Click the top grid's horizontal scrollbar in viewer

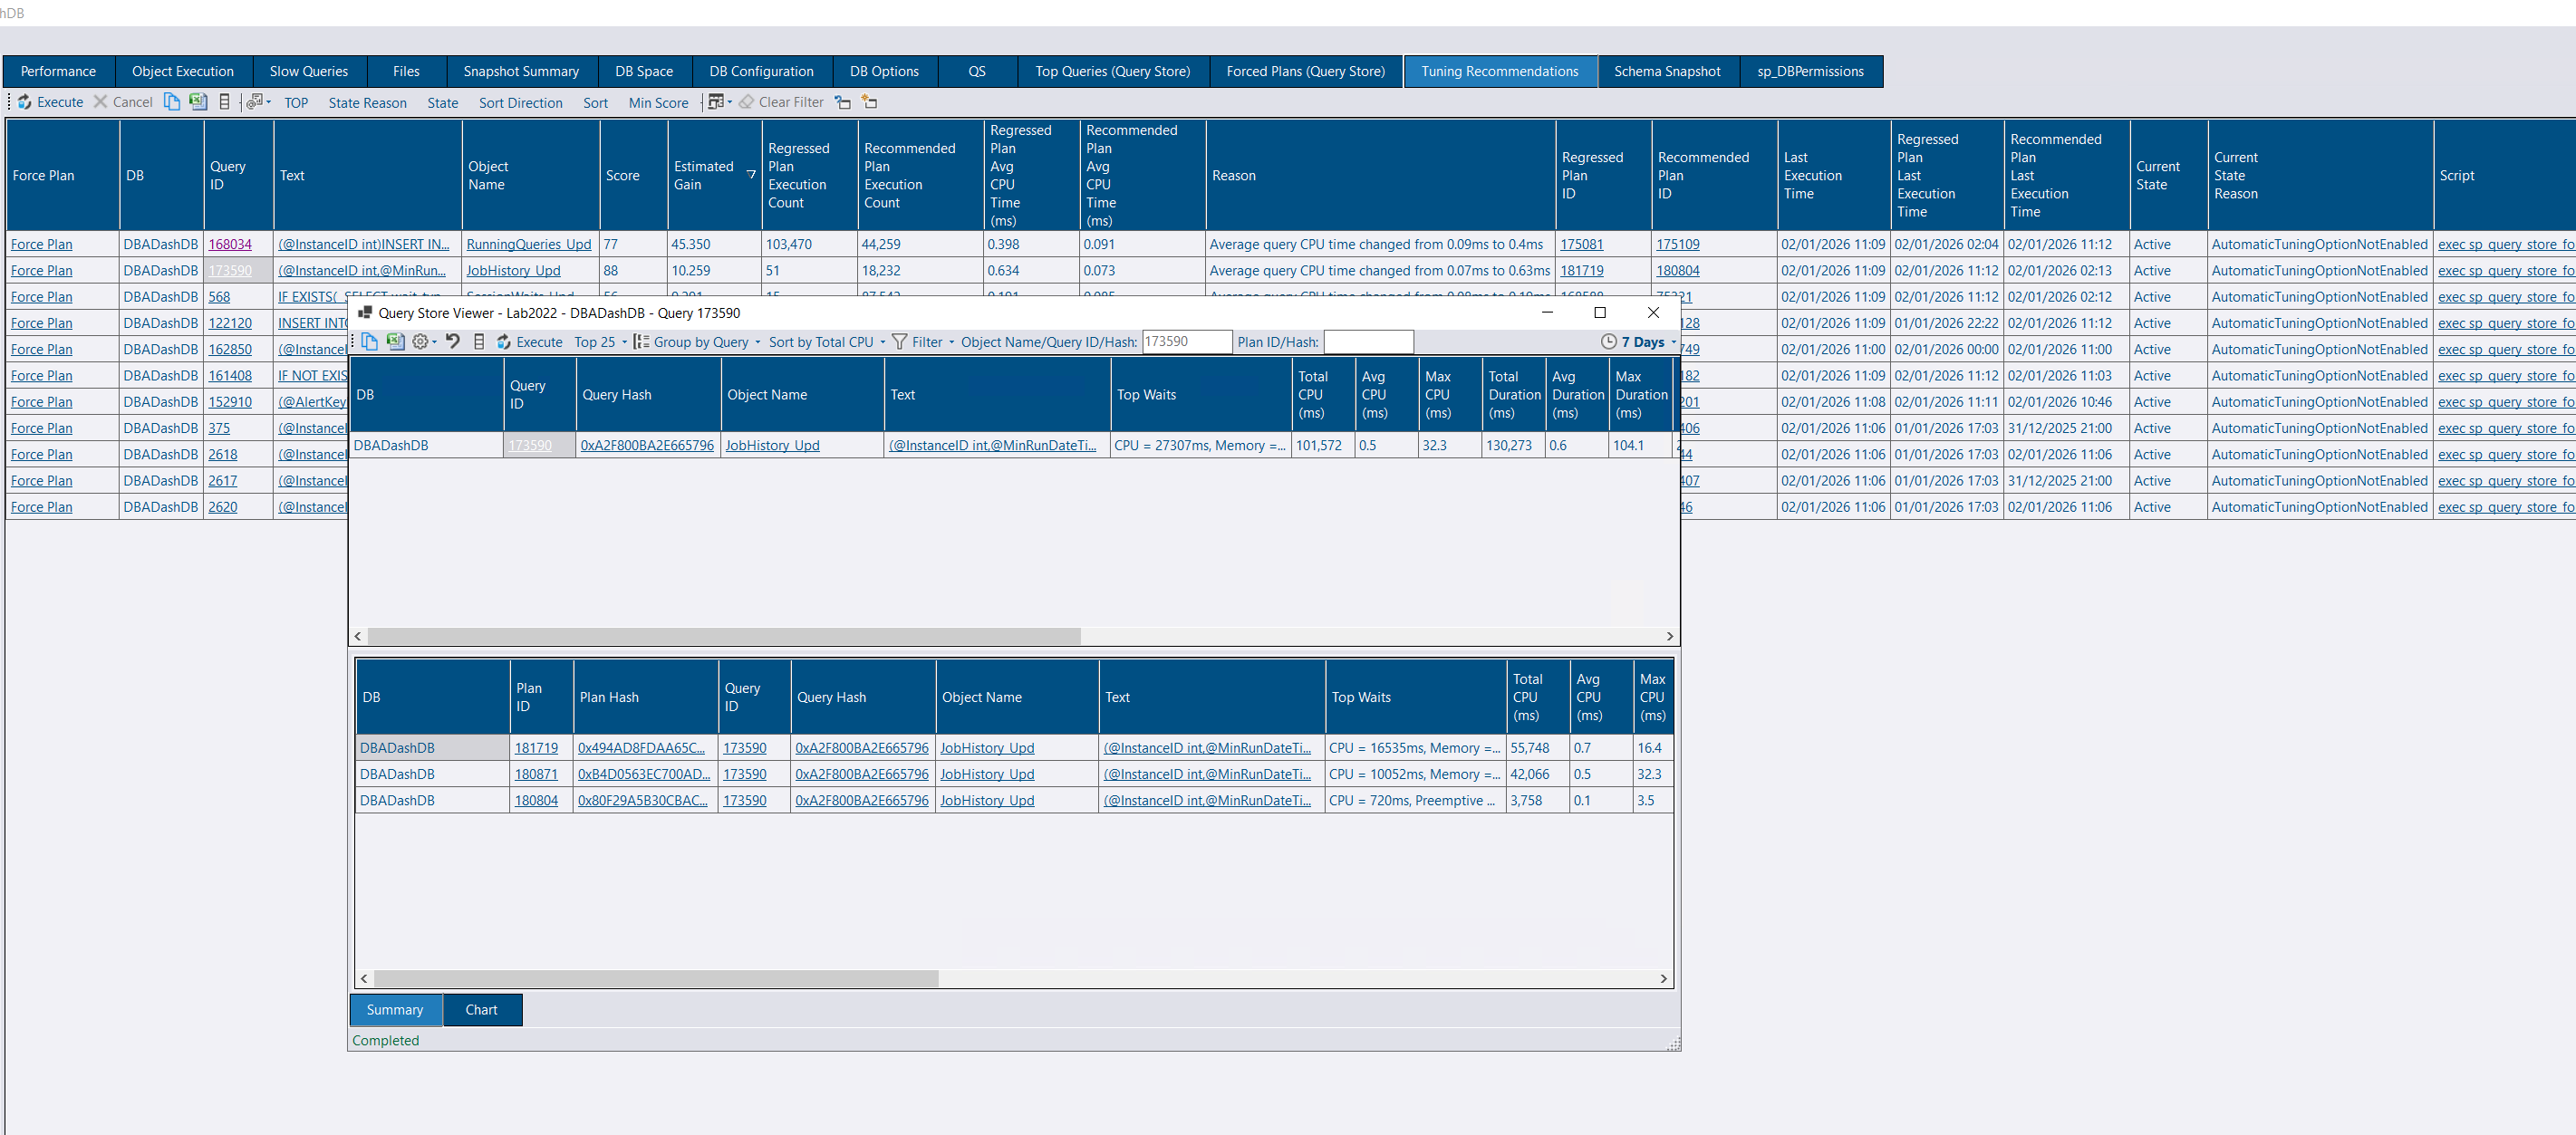[x=724, y=637]
